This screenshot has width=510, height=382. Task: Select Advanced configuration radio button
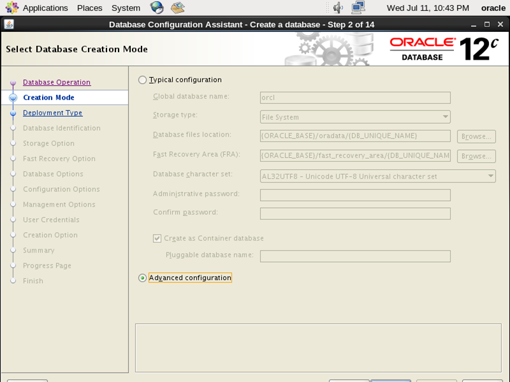pos(142,278)
